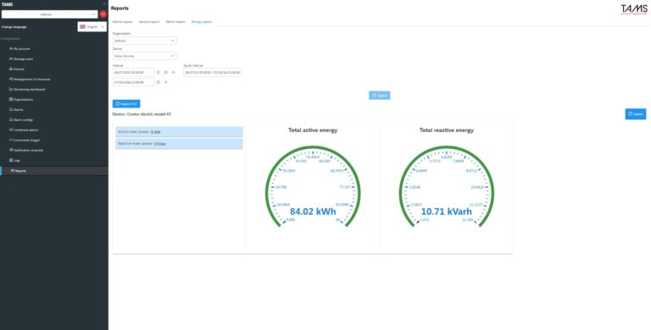Open Logs from the sidebar
This screenshot has width=651, height=330.
click(17, 160)
